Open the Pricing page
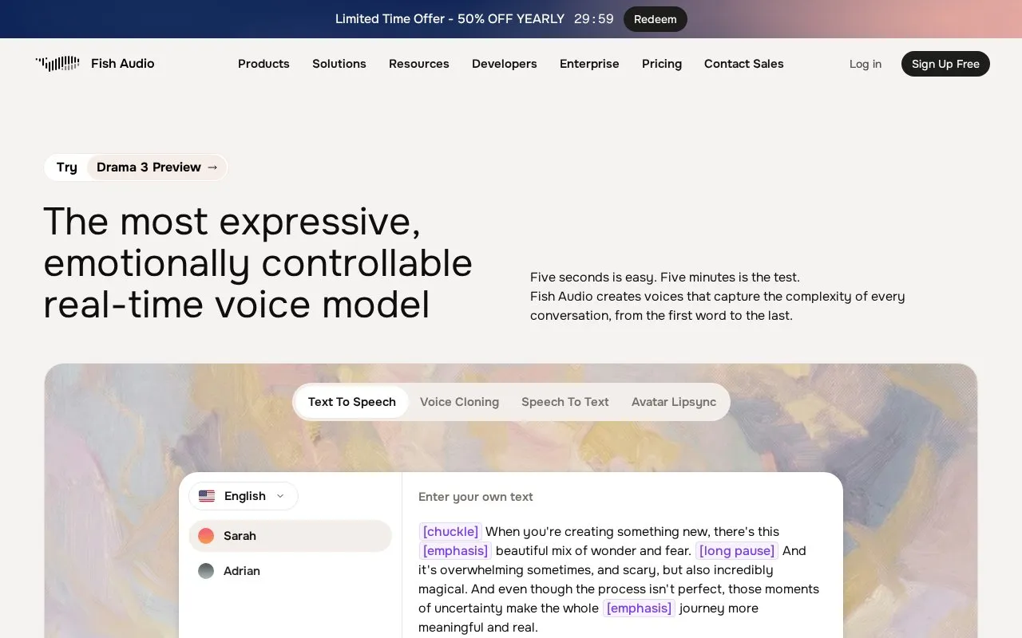 coord(662,64)
